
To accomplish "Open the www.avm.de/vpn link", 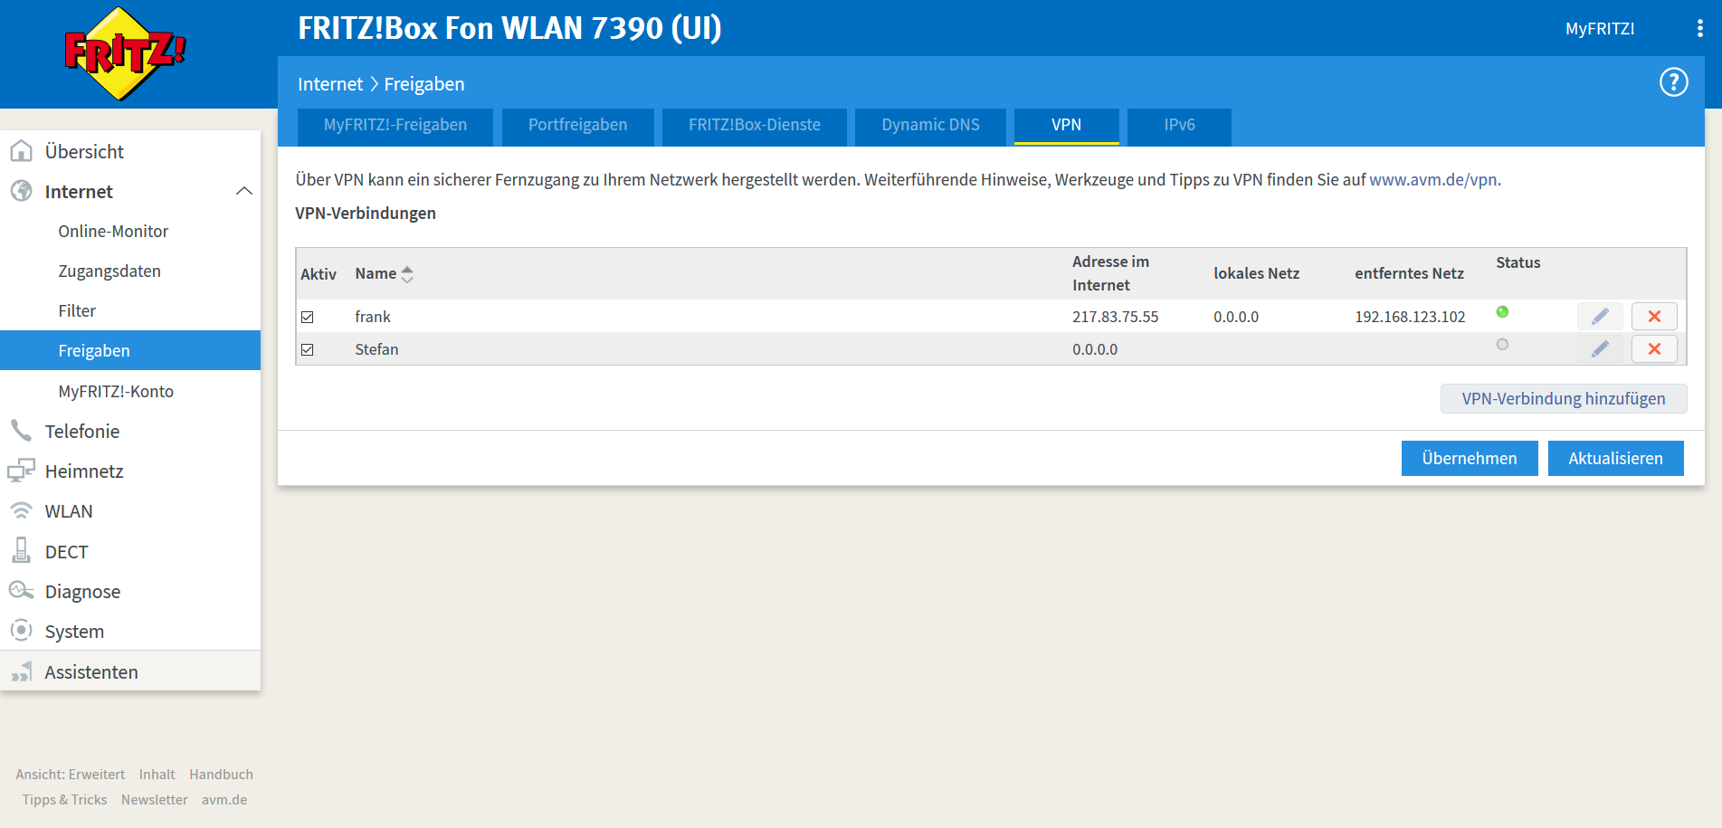I will coord(1433,179).
